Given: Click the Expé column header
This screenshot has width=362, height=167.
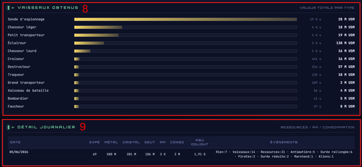Looking at the screenshot, I should pyautogui.click(x=95, y=142).
